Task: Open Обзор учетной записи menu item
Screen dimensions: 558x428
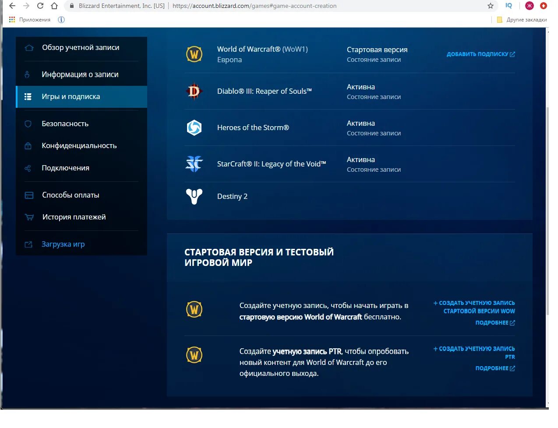Action: (x=81, y=48)
